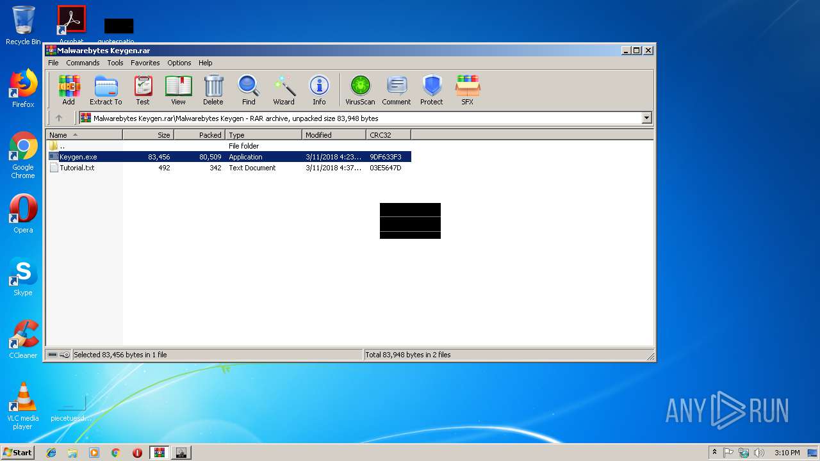Image resolution: width=820 pixels, height=461 pixels.
Task: Click the Extract To toolbar icon
Action: (106, 90)
